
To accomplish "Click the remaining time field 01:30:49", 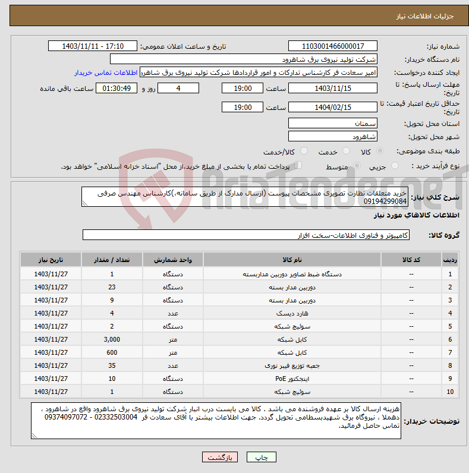I will click(x=117, y=89).
